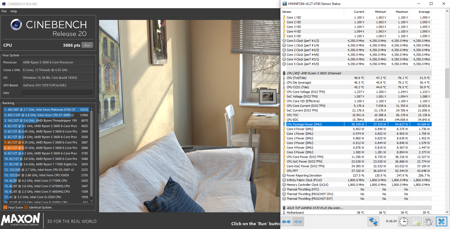The image size is (450, 229).
Task: Click the clock icon beside Core 0 Clock
Action: [284, 41]
